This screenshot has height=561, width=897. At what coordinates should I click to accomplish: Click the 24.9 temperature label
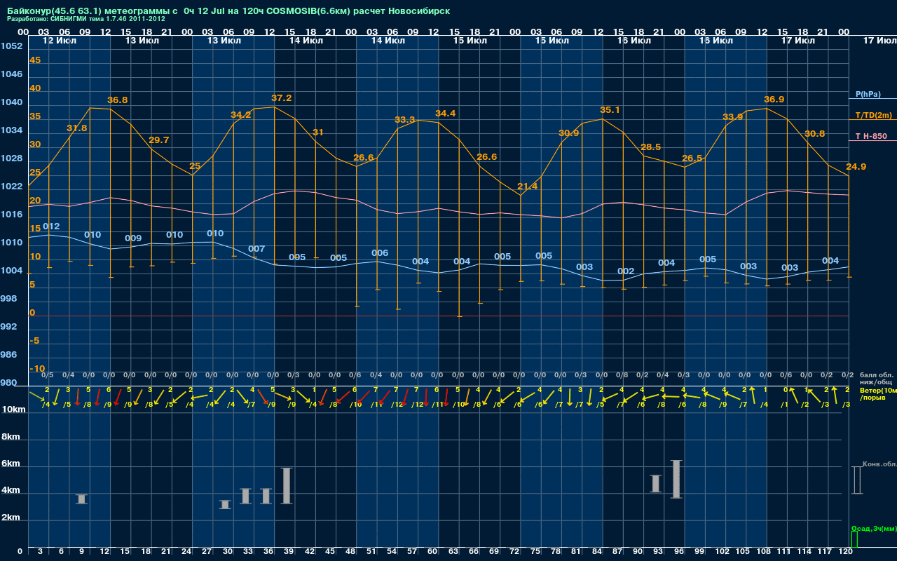(856, 167)
